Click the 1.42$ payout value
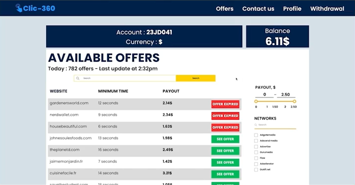The height and width of the screenshot is (185, 355). 167,161
